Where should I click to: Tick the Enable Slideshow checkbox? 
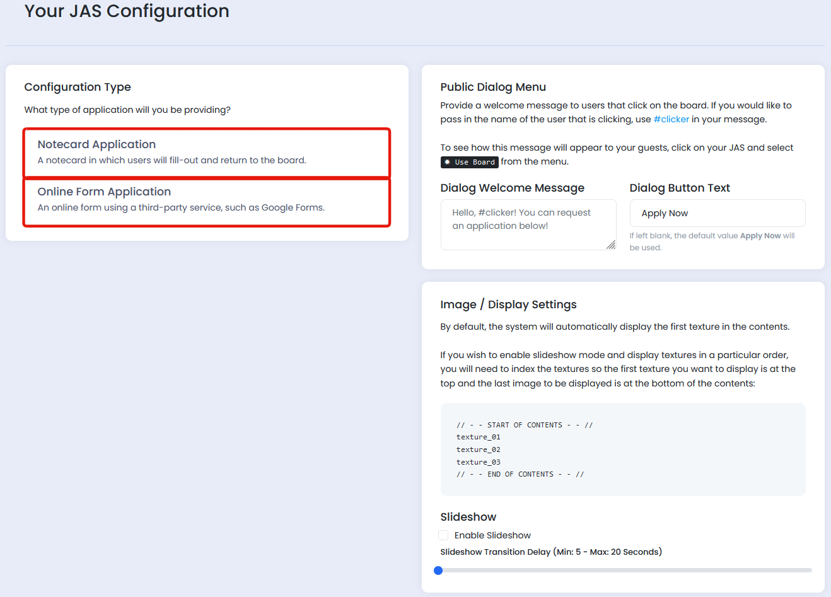[443, 535]
